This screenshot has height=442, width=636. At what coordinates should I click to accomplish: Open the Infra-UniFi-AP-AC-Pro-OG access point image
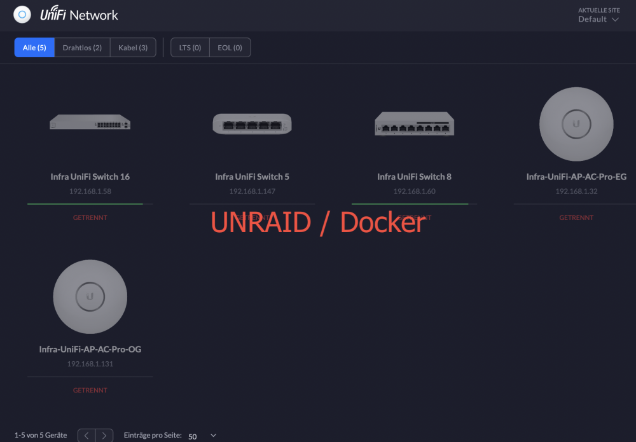(x=90, y=297)
